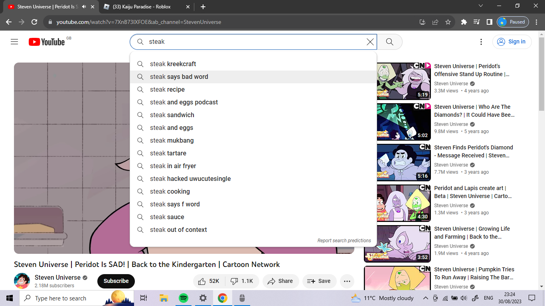Go back with browser back arrow
The image size is (545, 306).
tap(9, 22)
